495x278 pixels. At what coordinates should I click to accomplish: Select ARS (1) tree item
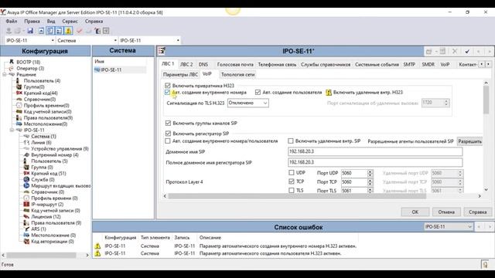39,229
